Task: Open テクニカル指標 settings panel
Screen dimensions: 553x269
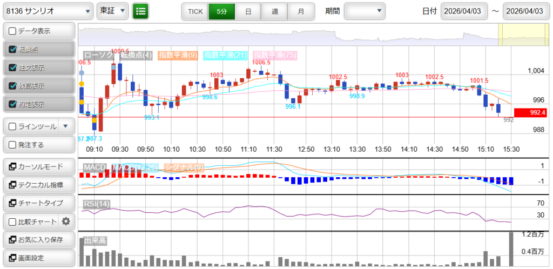Action: [38, 185]
